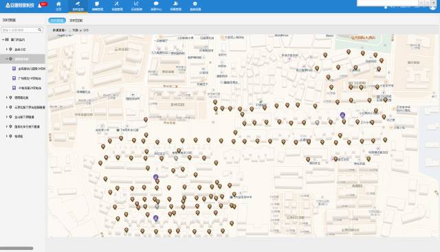Select the purple map marker near top right

(342, 115)
